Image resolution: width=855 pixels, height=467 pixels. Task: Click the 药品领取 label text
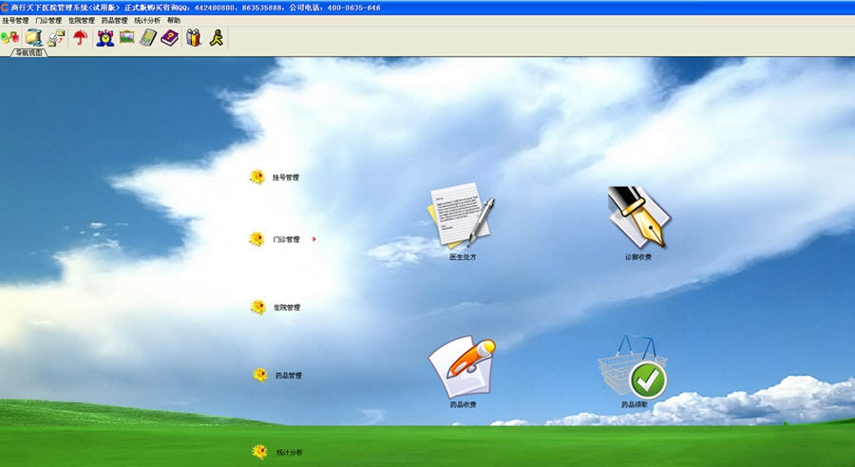pyautogui.click(x=635, y=405)
